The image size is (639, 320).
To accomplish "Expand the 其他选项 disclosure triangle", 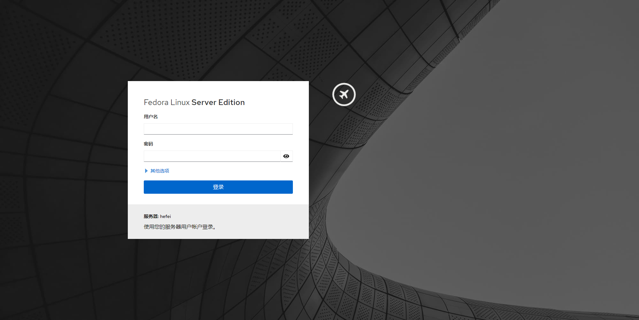I will point(146,171).
